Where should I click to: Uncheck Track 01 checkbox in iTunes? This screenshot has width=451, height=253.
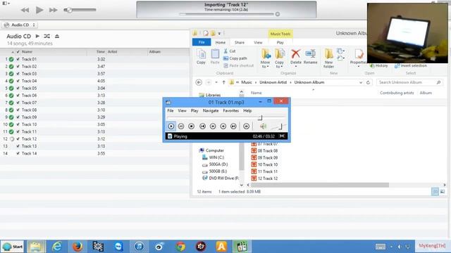[18, 59]
